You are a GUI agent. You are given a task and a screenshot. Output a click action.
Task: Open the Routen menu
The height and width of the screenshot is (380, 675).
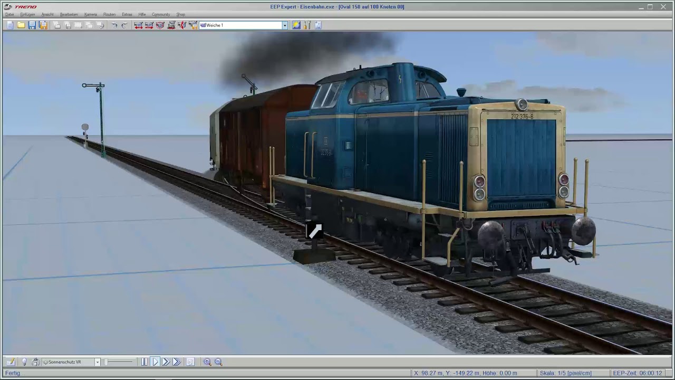coord(109,14)
